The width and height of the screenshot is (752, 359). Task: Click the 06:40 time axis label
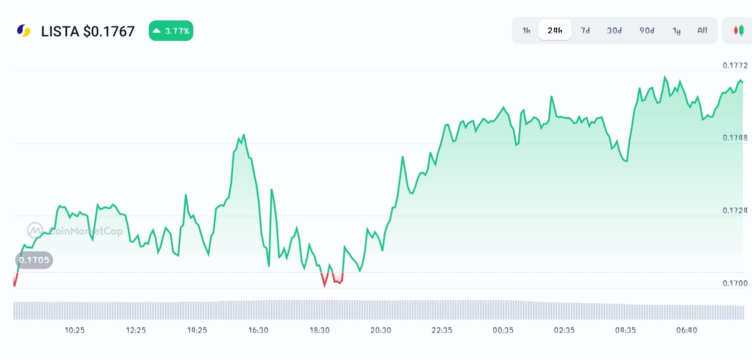pos(687,330)
